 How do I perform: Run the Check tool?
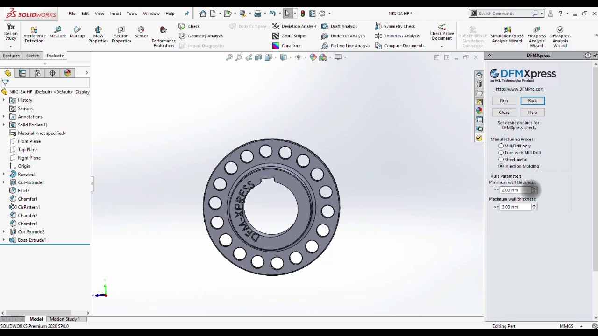[189, 26]
